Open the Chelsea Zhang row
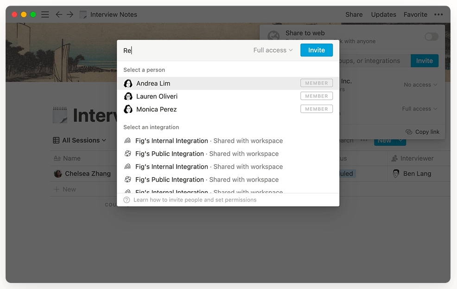The height and width of the screenshot is (289, 457). (x=88, y=174)
